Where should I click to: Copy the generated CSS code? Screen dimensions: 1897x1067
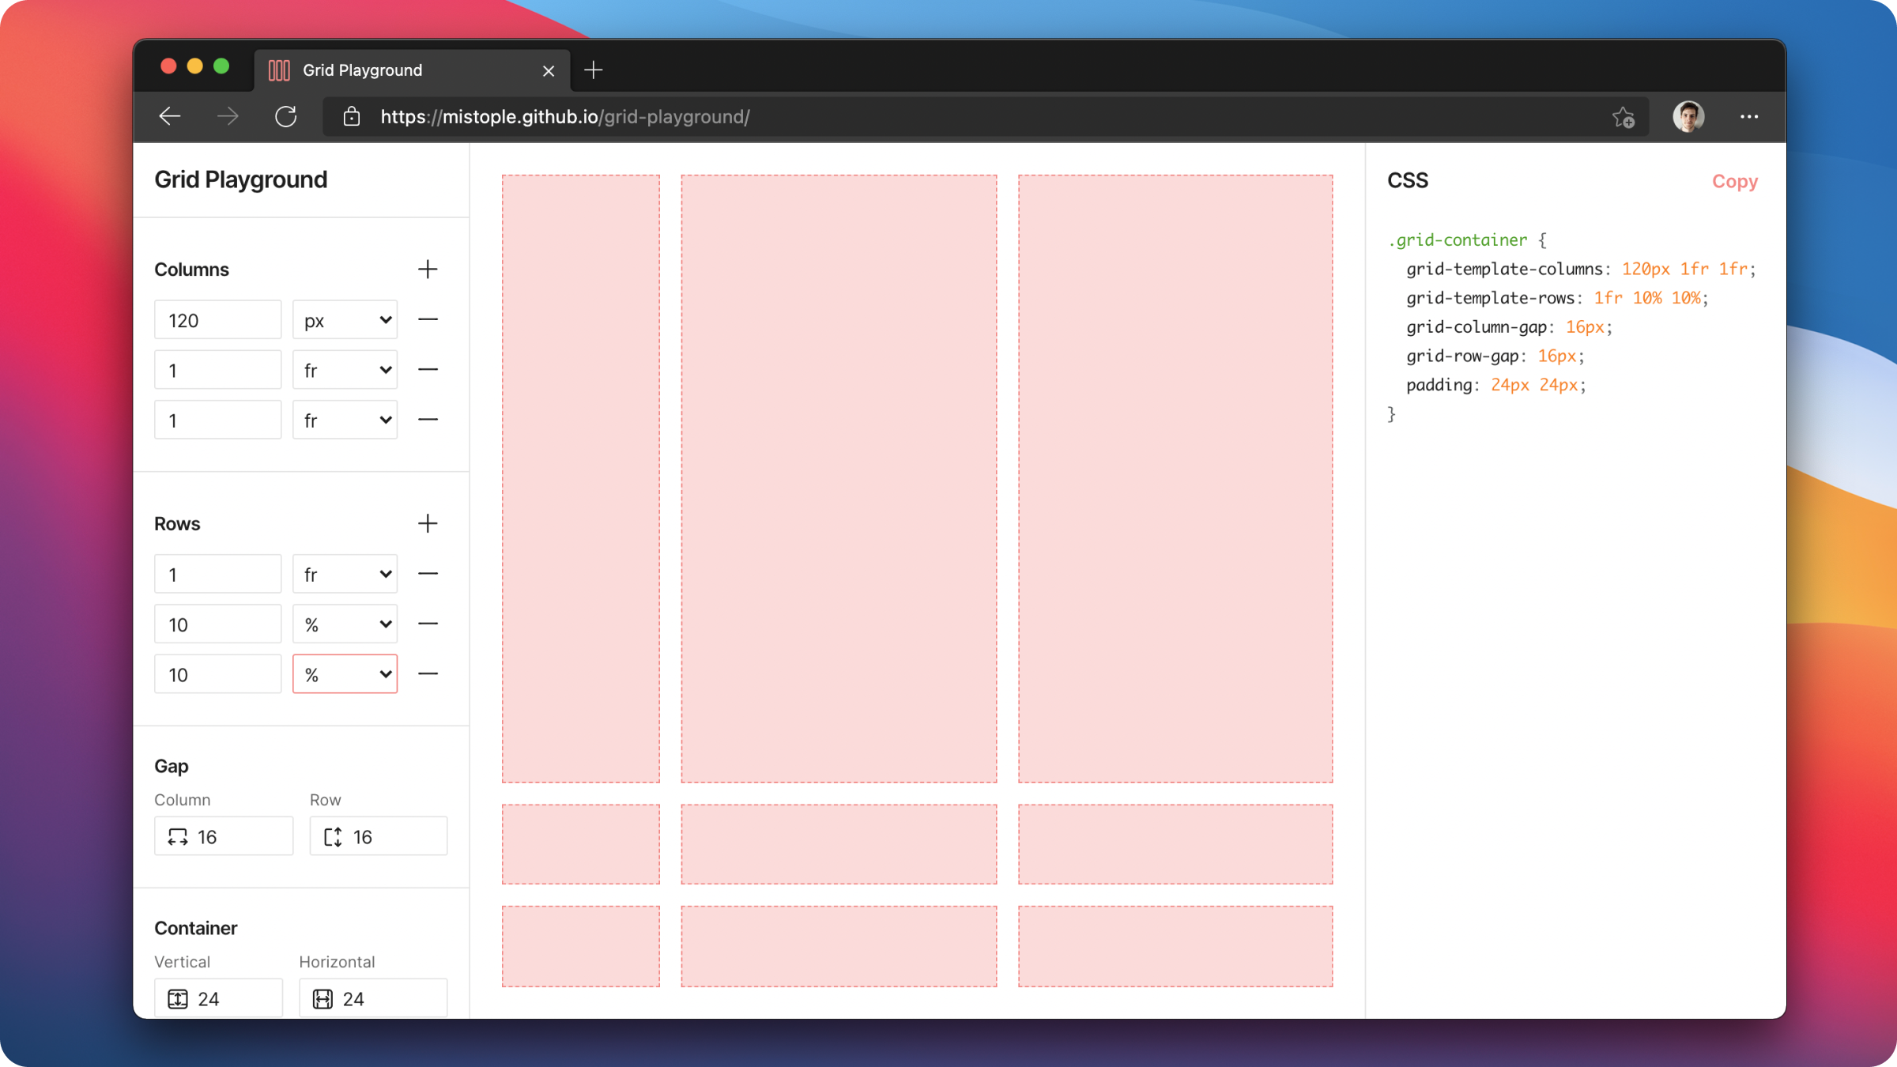(x=1734, y=181)
